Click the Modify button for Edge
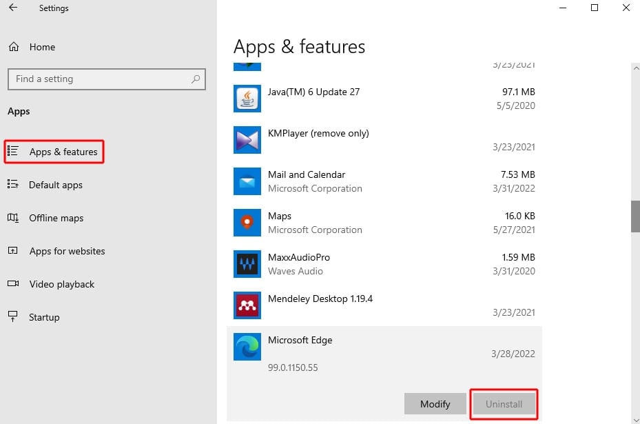Viewport: 640px width, 424px height. (435, 404)
